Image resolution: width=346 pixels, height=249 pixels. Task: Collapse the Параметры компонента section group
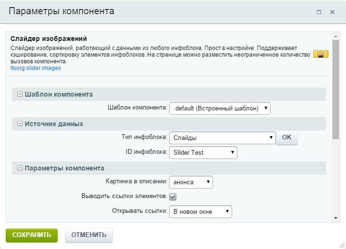(20, 168)
